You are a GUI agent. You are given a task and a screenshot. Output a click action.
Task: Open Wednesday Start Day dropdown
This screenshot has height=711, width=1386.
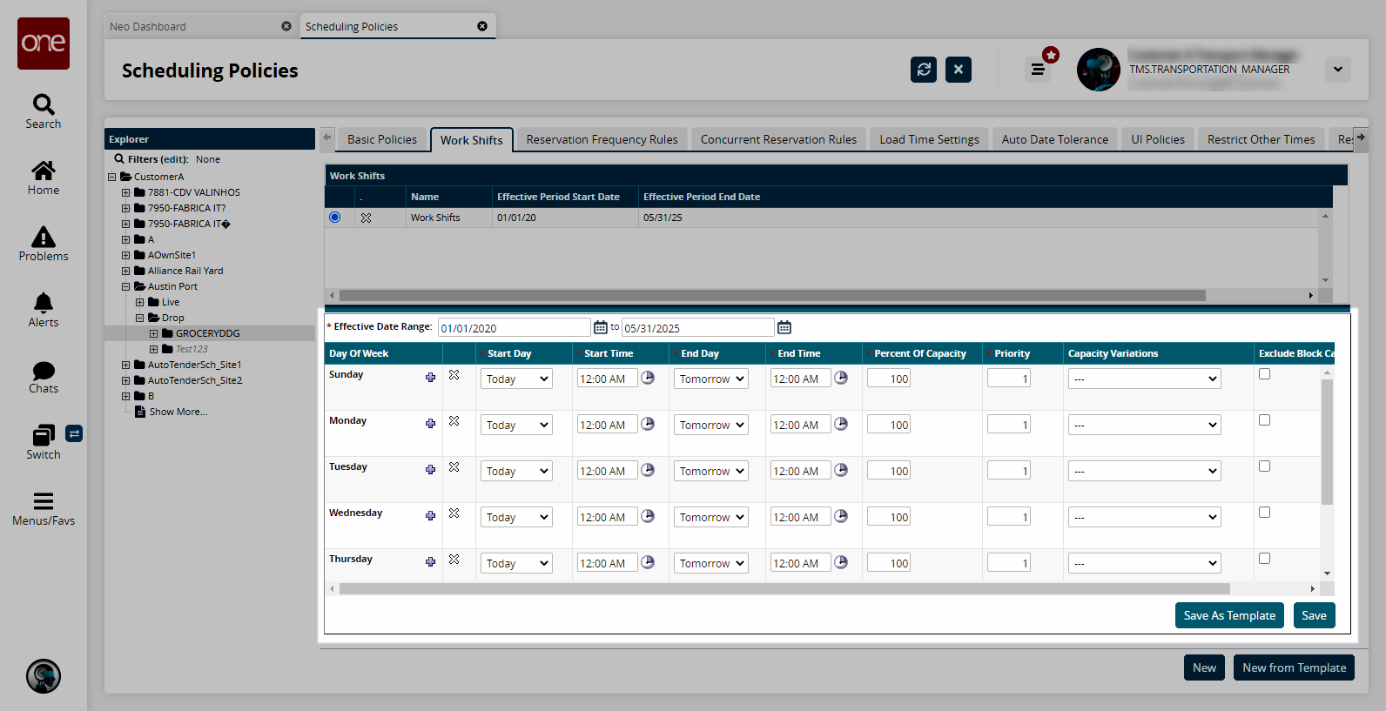click(517, 517)
